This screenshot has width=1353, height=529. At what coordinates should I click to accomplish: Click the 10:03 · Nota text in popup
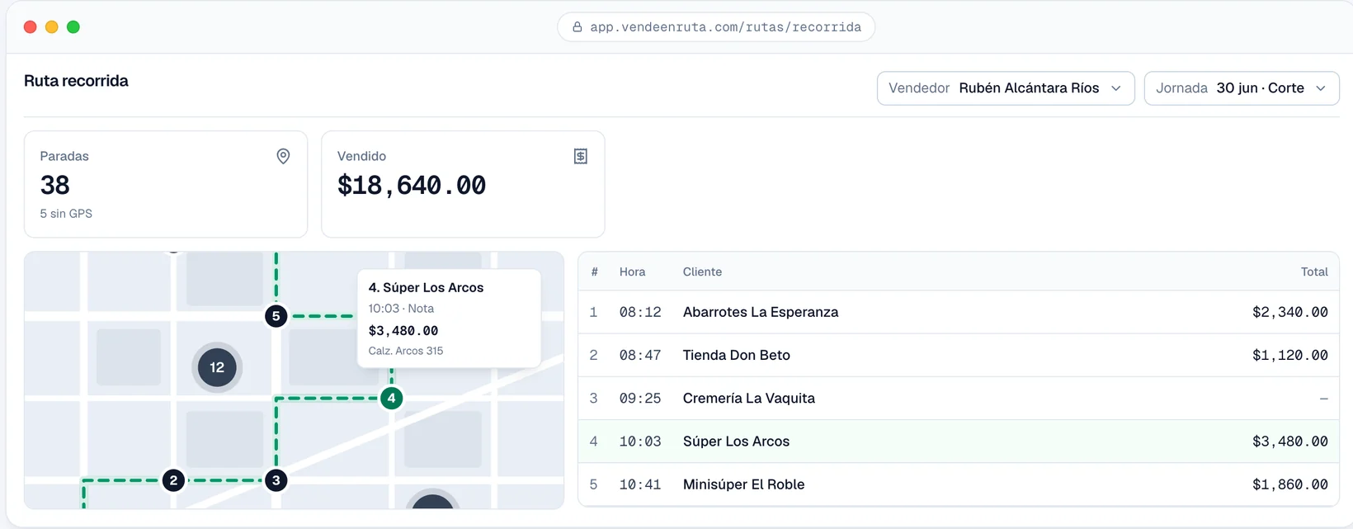pyautogui.click(x=401, y=308)
